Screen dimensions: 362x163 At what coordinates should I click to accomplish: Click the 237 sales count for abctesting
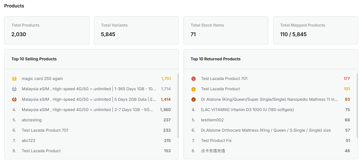[167, 120]
